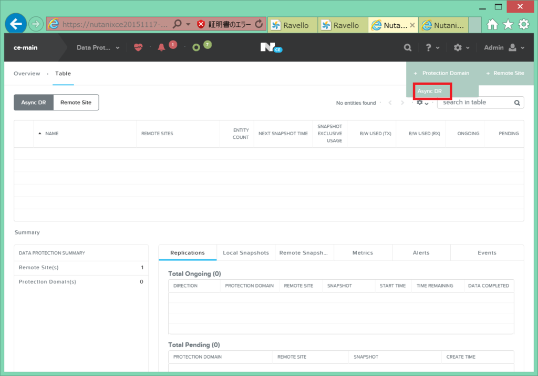Open the Data Prot... view dropdown

click(x=98, y=48)
